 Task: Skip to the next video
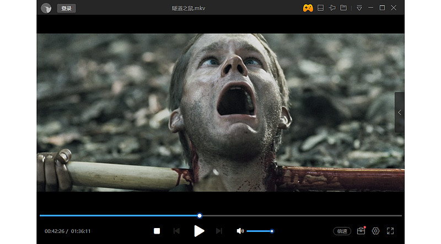(219, 231)
